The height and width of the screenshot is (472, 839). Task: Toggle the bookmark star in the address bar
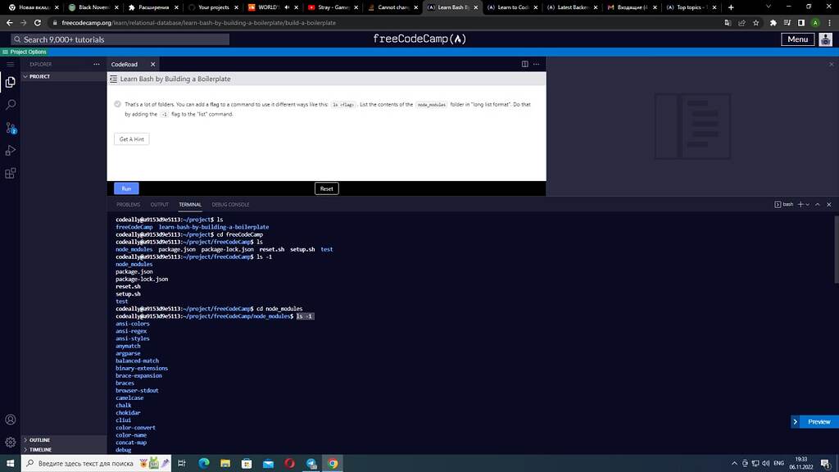point(756,23)
